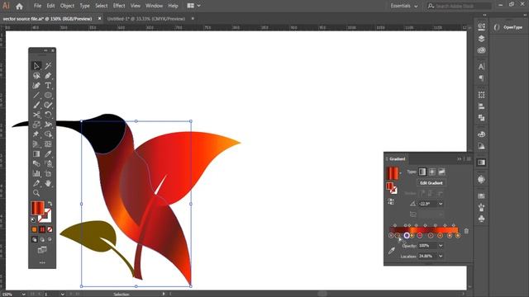This screenshot has height=297, width=529.
Task: Select the Shape Builder tool
Action: [x=48, y=134]
